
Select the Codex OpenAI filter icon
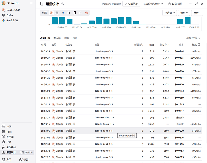[57, 13]
